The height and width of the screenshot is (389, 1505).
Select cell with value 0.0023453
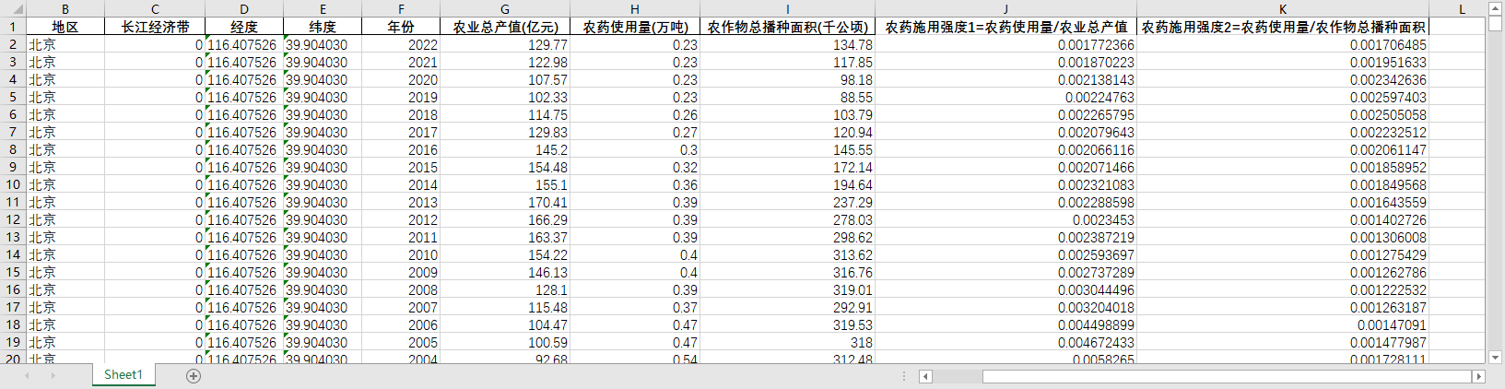(x=1005, y=219)
